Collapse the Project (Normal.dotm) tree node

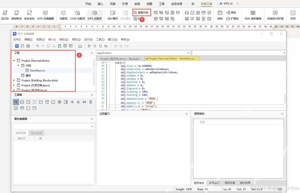[14, 60]
